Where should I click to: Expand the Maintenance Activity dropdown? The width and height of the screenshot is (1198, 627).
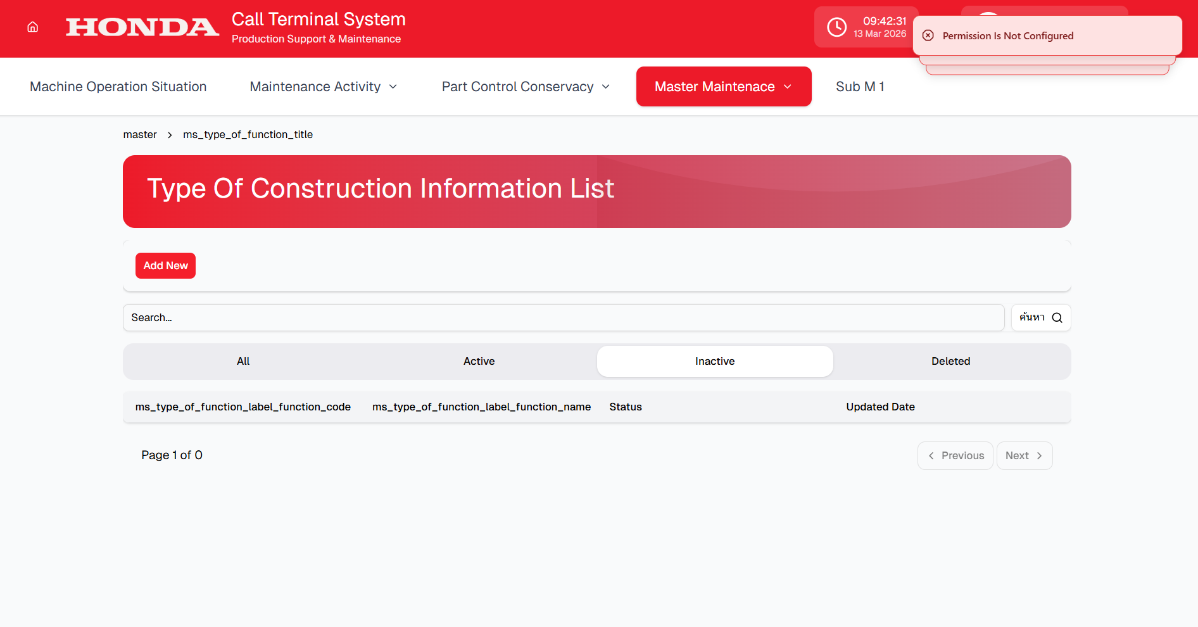click(324, 87)
